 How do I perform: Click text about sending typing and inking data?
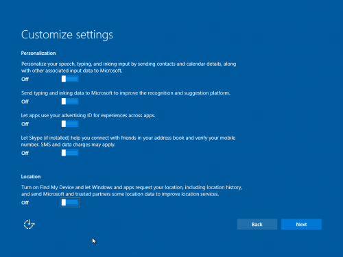coord(126,93)
